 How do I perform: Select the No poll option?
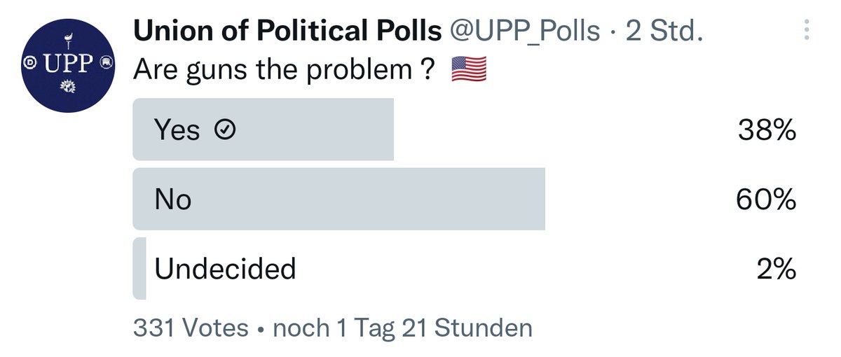tap(465, 199)
